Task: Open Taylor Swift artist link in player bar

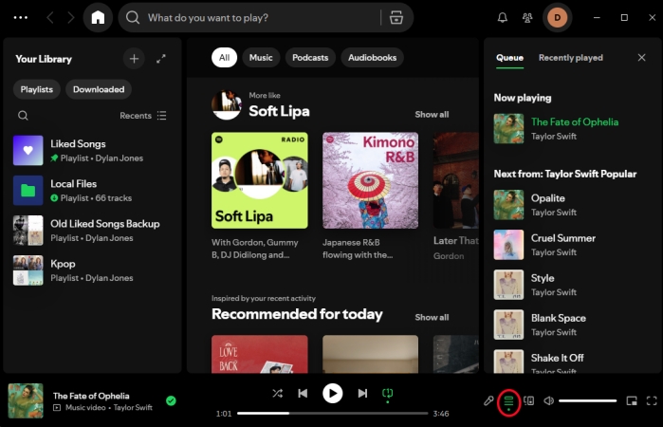Action: click(x=133, y=407)
